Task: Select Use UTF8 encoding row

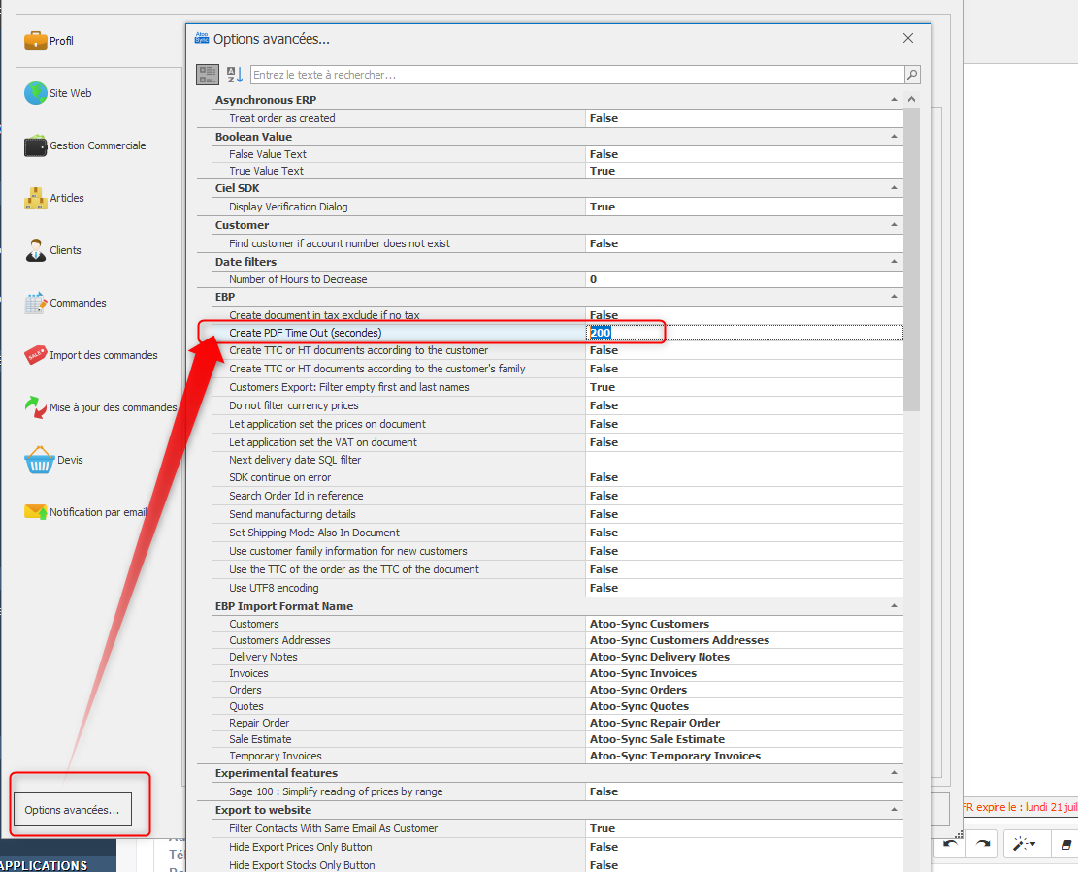Action: coord(558,588)
